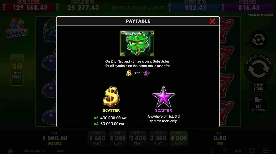Open the info icon in bottom bar
The image size is (276, 154).
pyautogui.click(x=212, y=151)
